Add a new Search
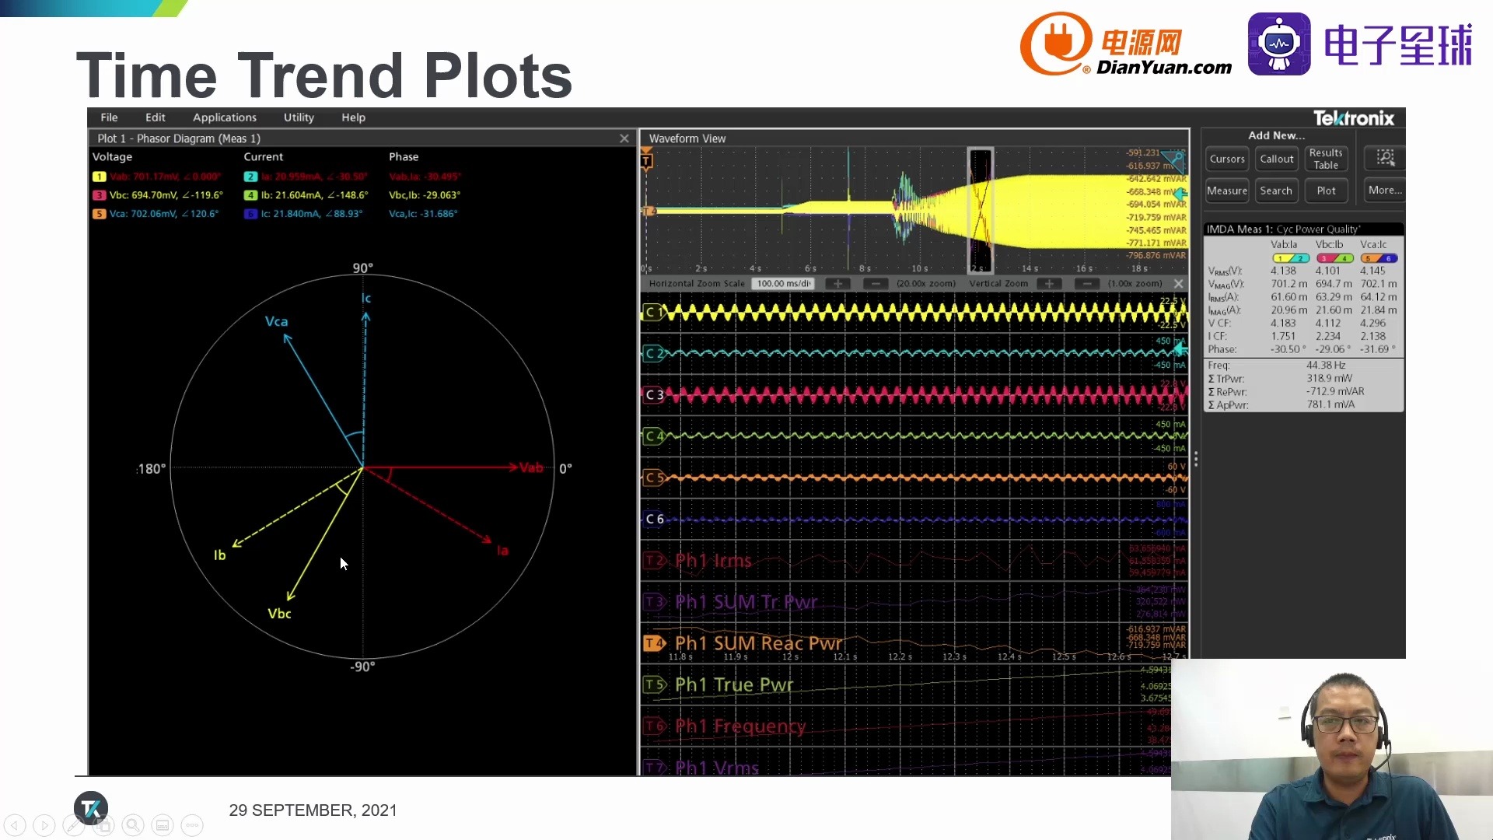The height and width of the screenshot is (840, 1493). [x=1276, y=191]
